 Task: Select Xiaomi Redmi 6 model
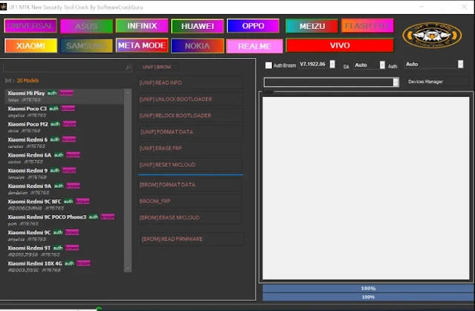(64, 142)
